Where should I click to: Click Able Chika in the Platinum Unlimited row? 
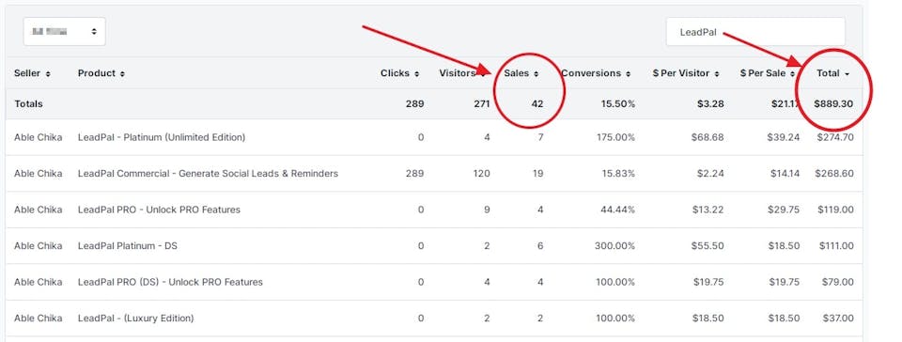tap(38, 137)
